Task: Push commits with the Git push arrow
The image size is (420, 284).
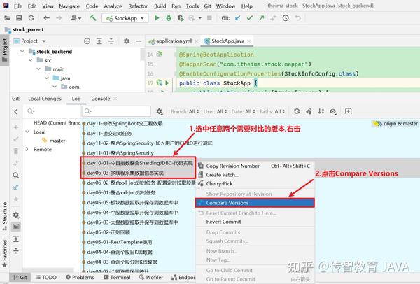Action: (x=261, y=18)
